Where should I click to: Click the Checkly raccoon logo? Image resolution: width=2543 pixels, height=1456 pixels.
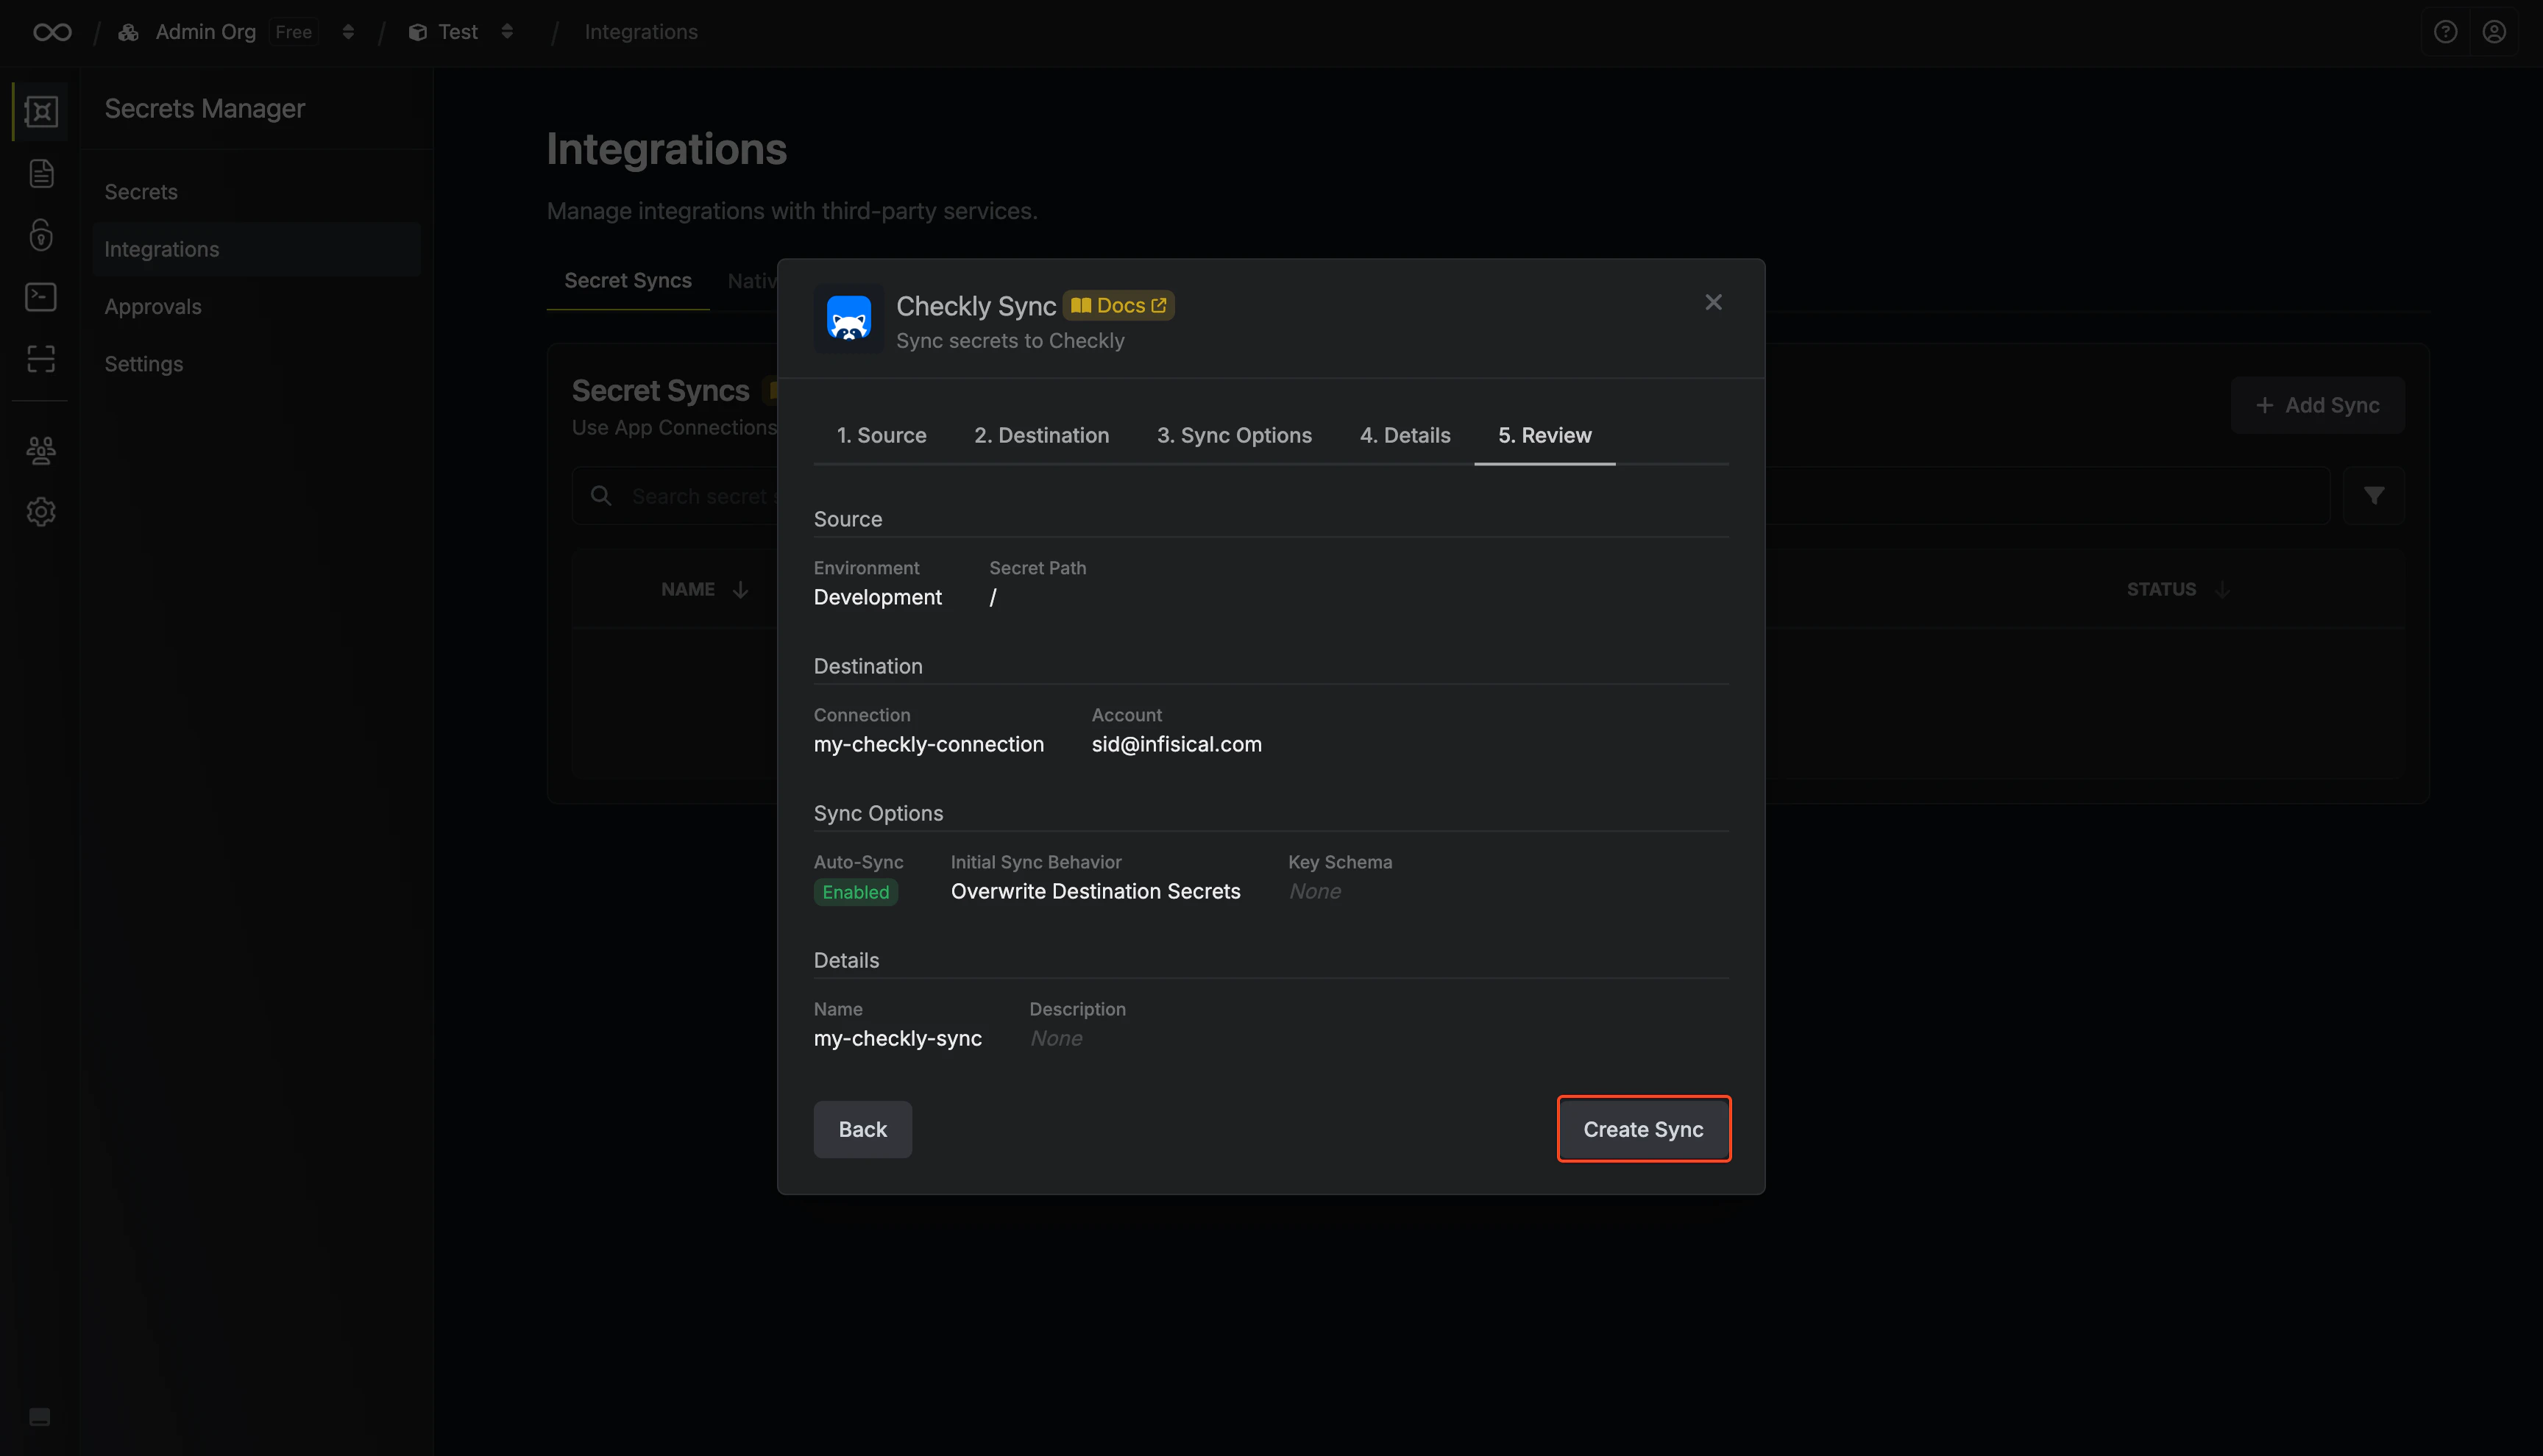pyautogui.click(x=848, y=318)
